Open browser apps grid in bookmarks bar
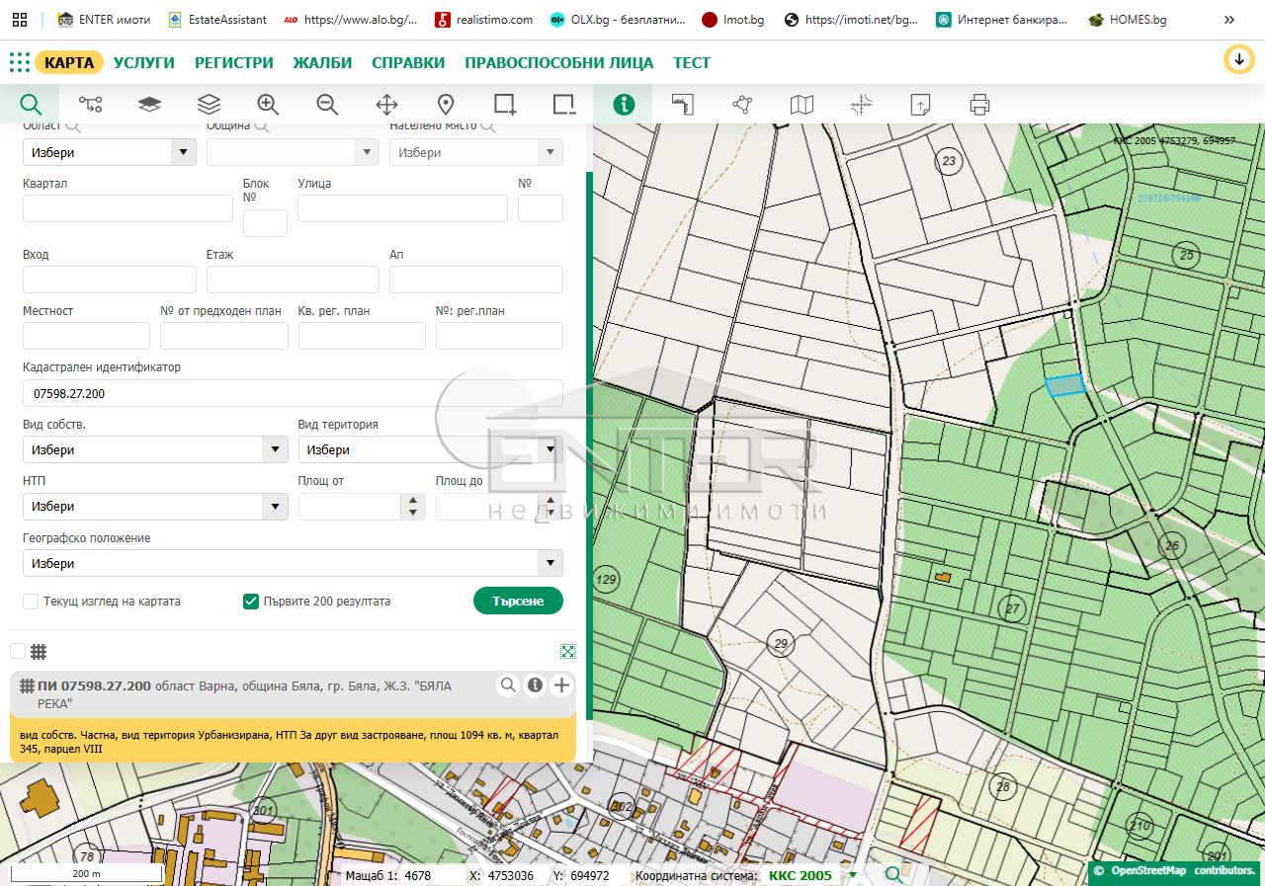 20,19
